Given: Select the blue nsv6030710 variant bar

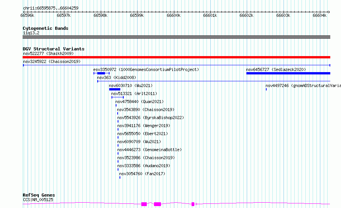Looking at the screenshot, I should pyautogui.click(x=115, y=89).
